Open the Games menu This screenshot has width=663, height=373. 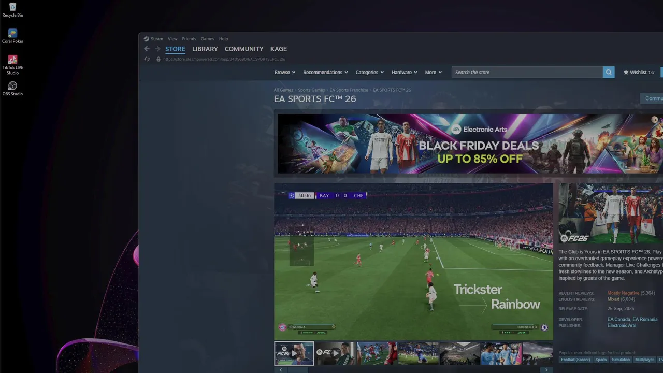pos(208,39)
